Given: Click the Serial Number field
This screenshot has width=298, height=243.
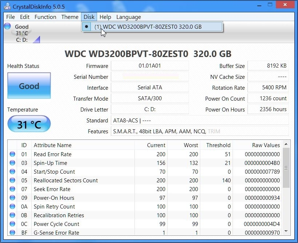Looking at the screenshot, I should 150,77.
